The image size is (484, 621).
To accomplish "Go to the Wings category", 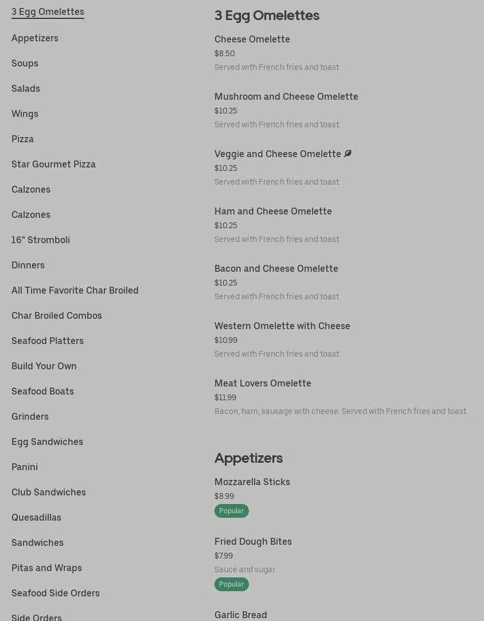I will [x=25, y=114].
